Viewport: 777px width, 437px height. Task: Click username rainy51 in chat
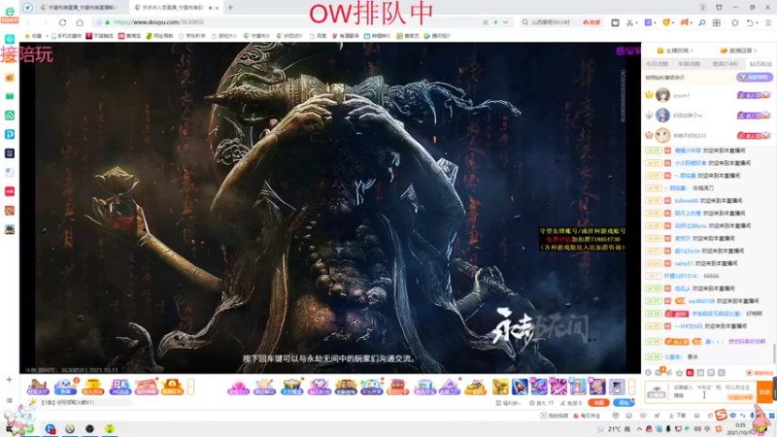click(x=684, y=263)
